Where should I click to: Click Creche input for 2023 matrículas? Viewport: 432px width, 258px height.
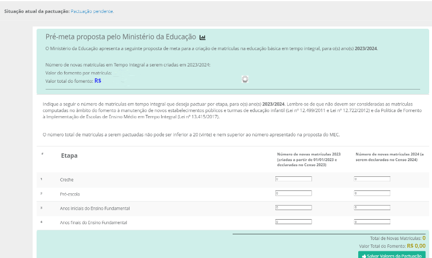pyautogui.click(x=293, y=179)
